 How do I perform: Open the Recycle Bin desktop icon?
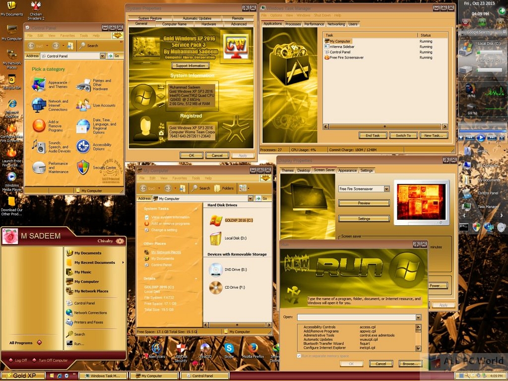coord(12,82)
